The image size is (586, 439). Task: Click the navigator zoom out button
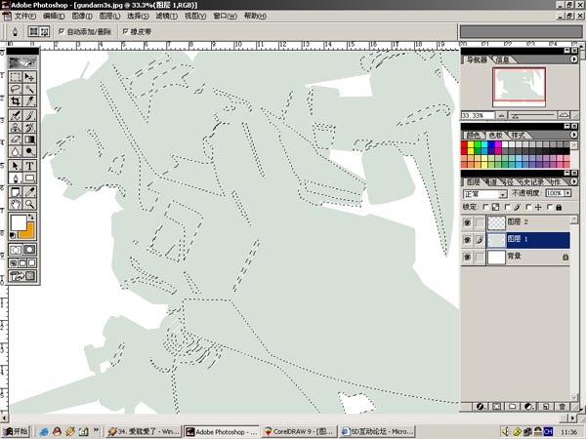pyautogui.click(x=502, y=115)
